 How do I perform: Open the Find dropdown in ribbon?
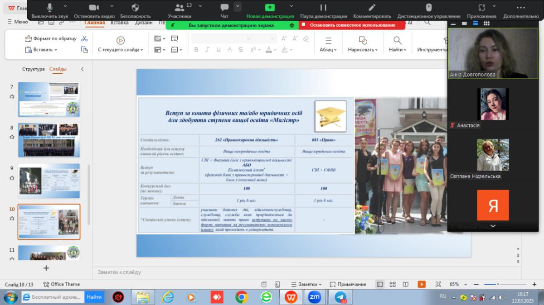coord(398,49)
